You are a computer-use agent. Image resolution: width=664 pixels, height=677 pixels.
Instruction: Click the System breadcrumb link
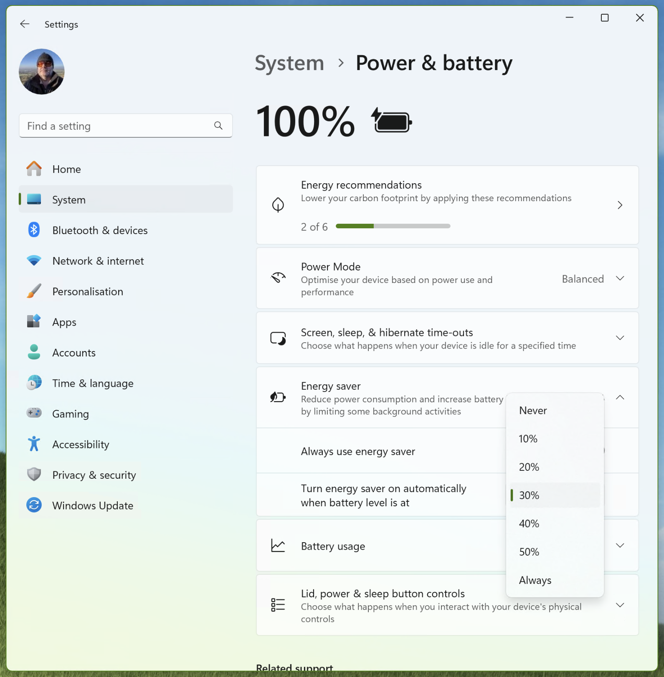(x=289, y=63)
